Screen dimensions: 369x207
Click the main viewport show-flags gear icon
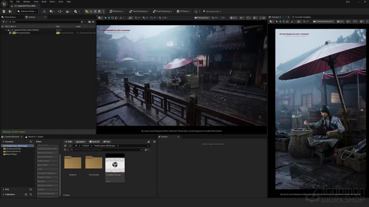(255, 18)
